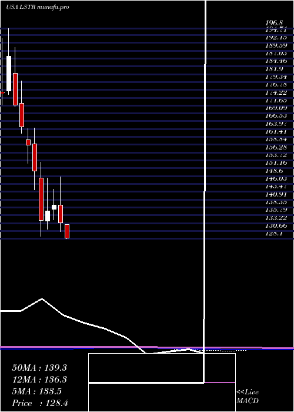The width and height of the screenshot is (294, 412).
Task: Click the short magenta segment beside Live MACD
Action: point(220,383)
